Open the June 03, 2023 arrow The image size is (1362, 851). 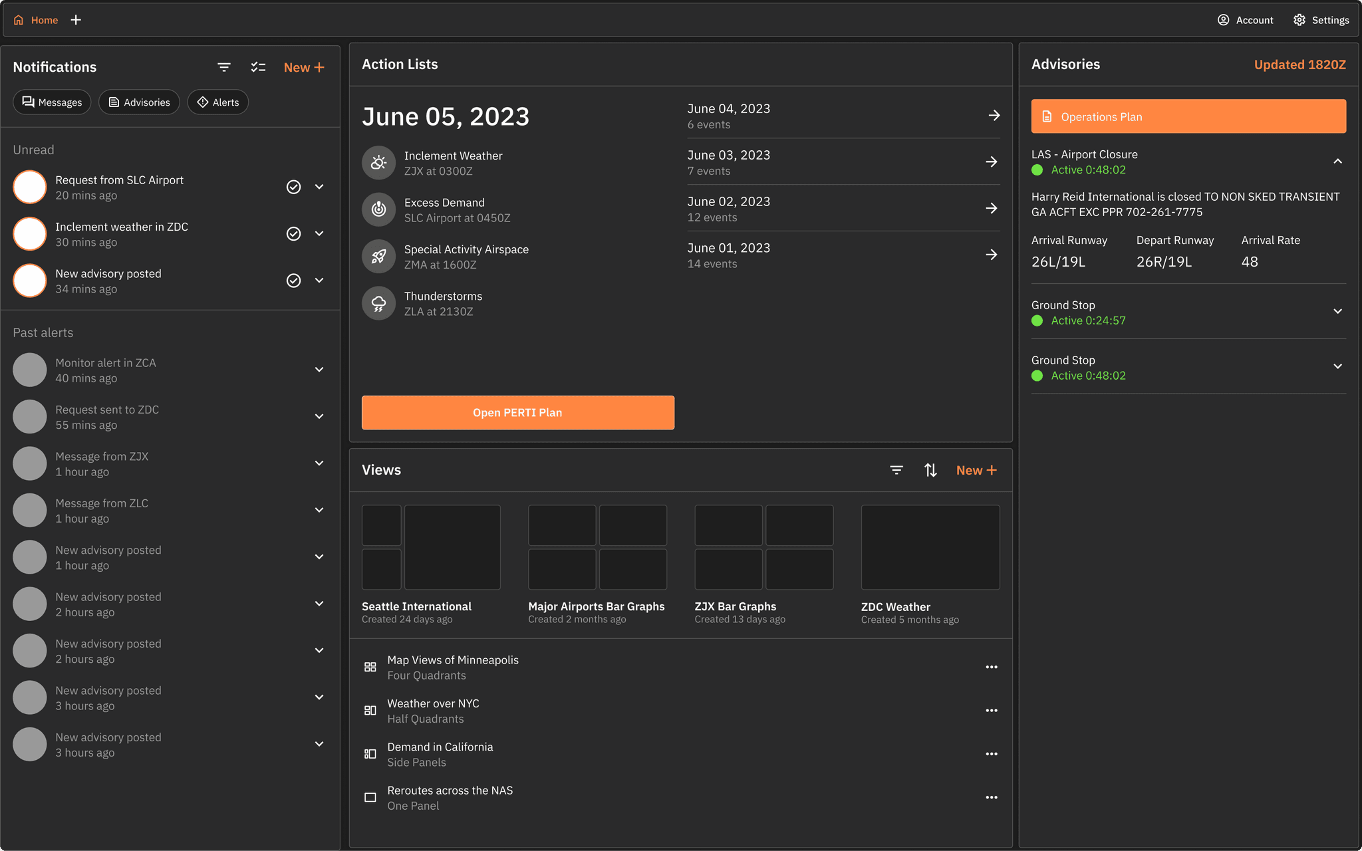pos(991,162)
